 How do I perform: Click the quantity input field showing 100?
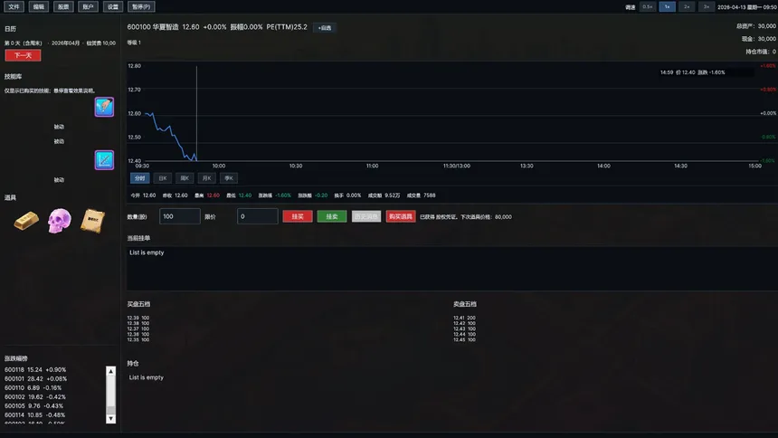coord(180,216)
